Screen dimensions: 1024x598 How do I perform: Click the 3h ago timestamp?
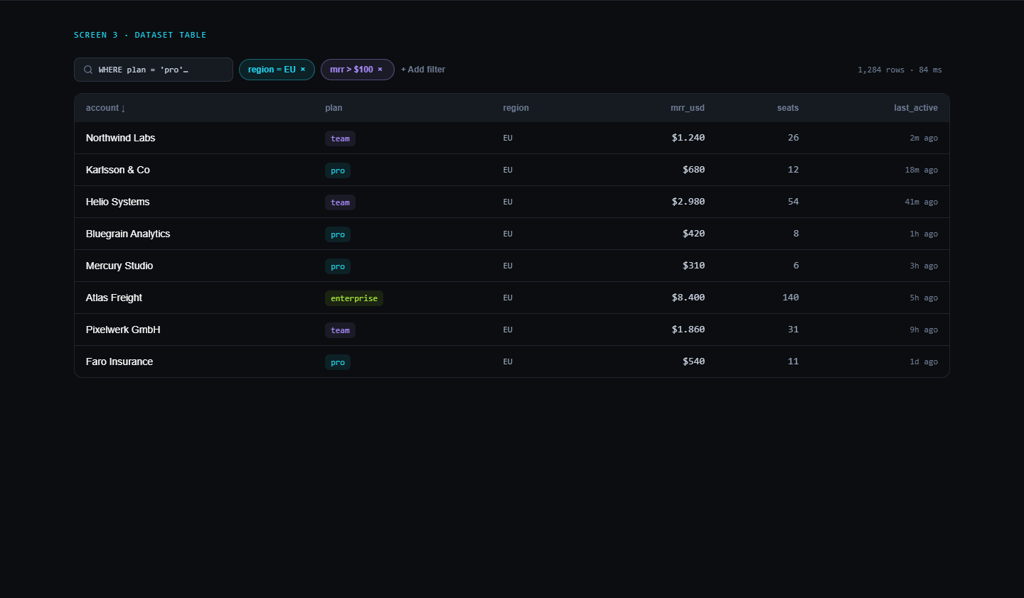[x=924, y=266]
